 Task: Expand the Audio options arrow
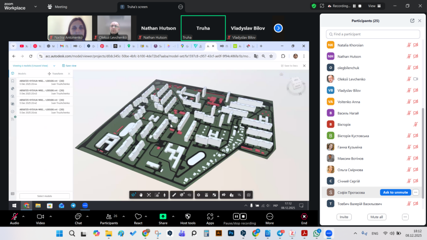coord(23,216)
